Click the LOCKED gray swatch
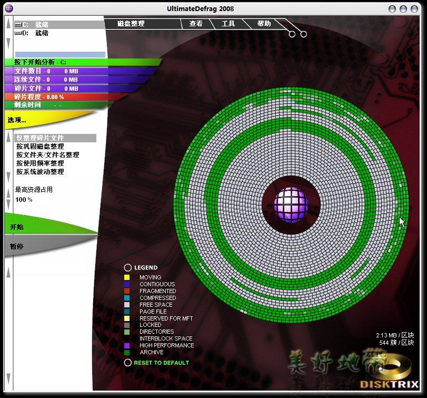Image resolution: width=427 pixels, height=398 pixels. click(x=127, y=325)
